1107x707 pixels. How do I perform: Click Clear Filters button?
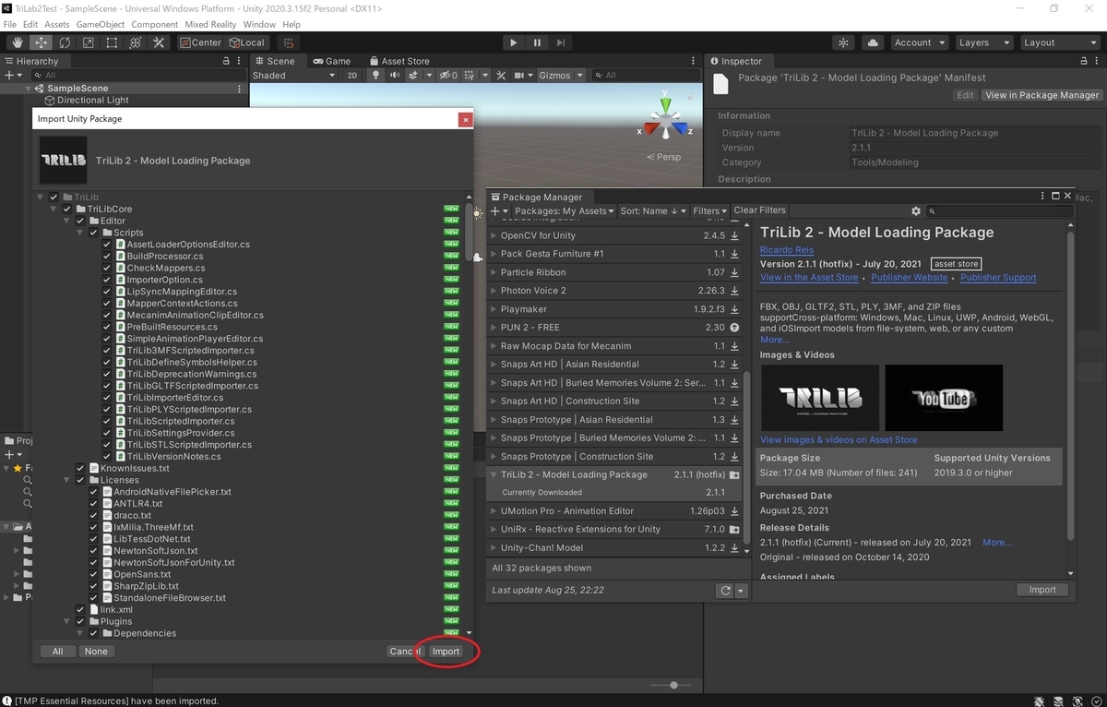click(x=760, y=211)
